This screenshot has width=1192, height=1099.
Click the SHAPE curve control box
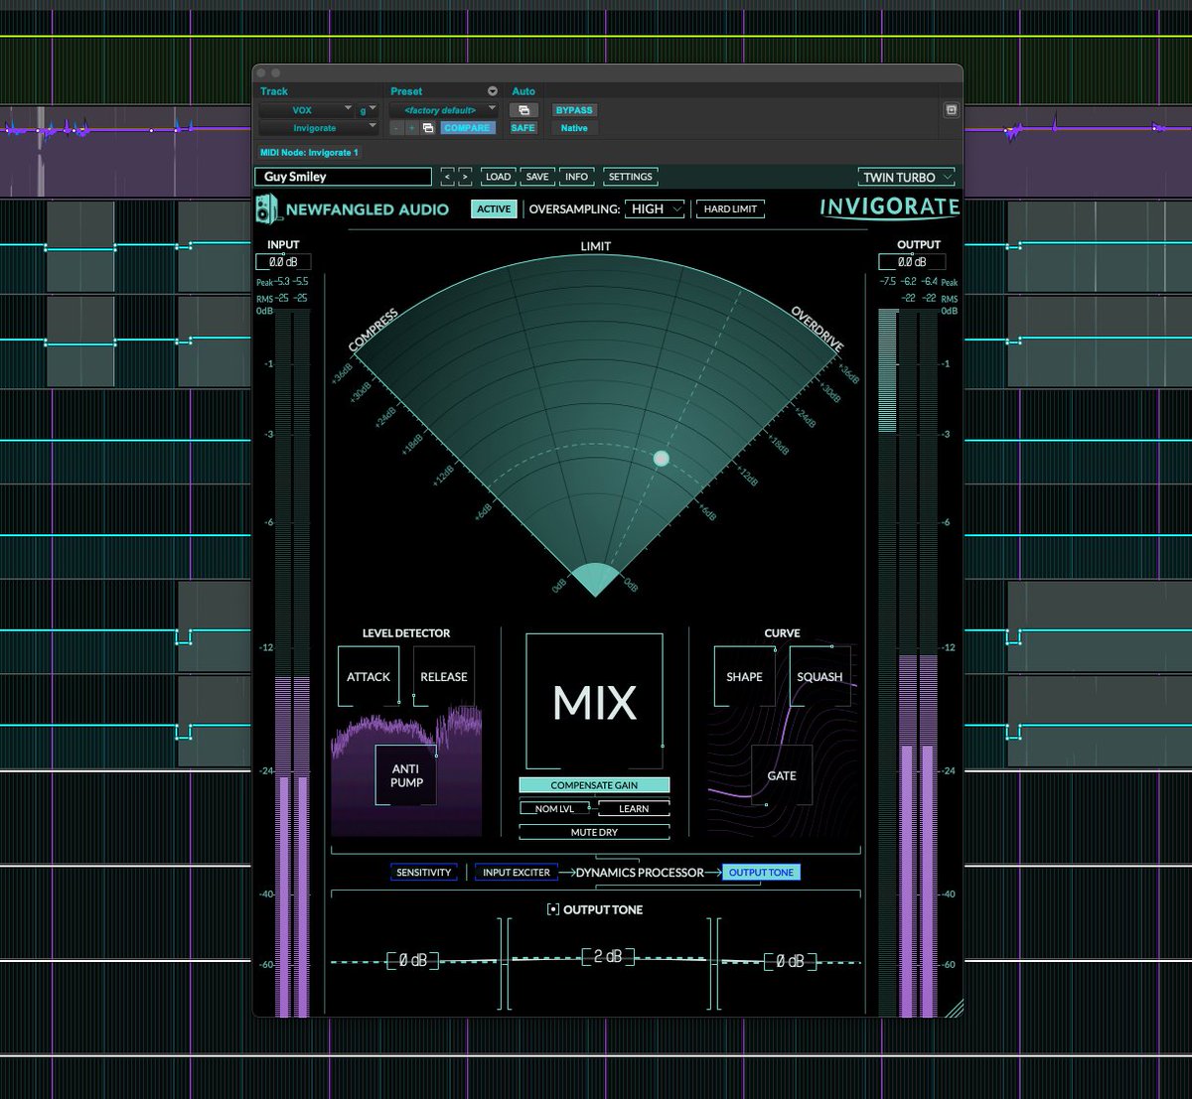(744, 676)
